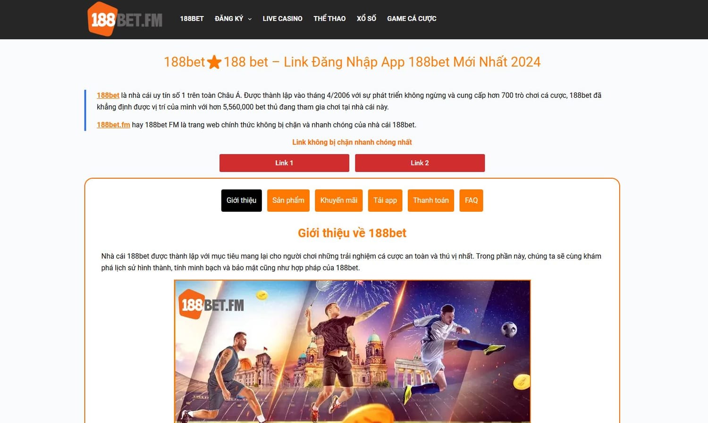Viewport: 708px width, 423px height.
Task: Click the red Link 1 button
Action: click(284, 163)
